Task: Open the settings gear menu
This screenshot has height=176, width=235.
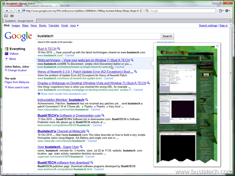Action: (228, 11)
